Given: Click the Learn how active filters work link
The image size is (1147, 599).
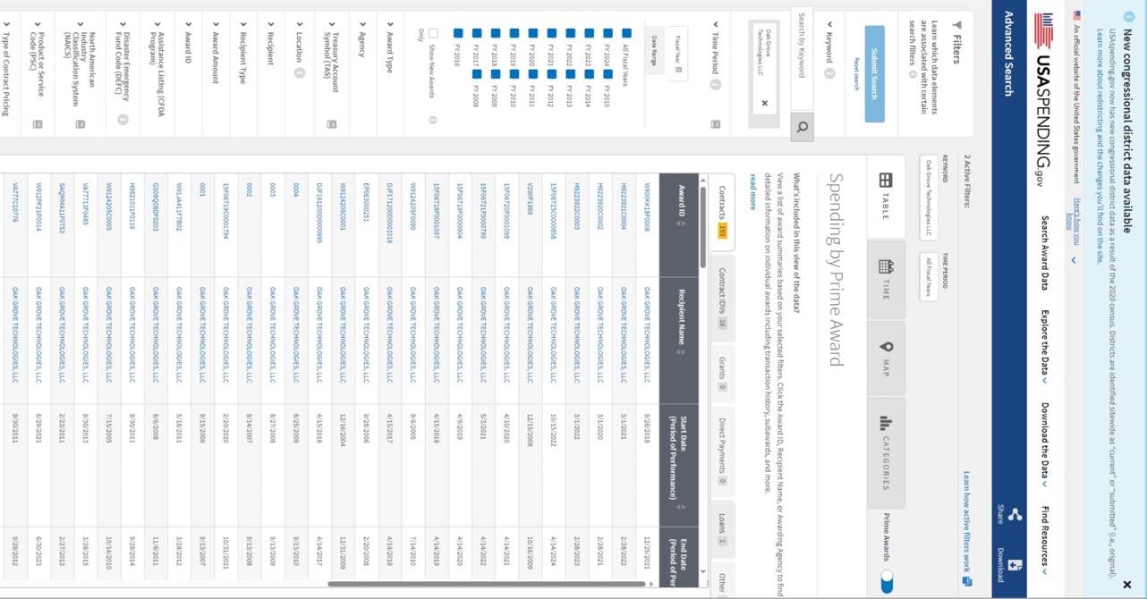Looking at the screenshot, I should (967, 523).
